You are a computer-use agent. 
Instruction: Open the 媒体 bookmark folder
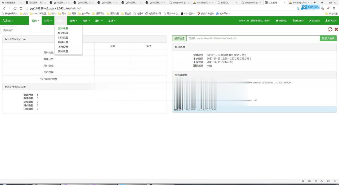pos(52,14)
